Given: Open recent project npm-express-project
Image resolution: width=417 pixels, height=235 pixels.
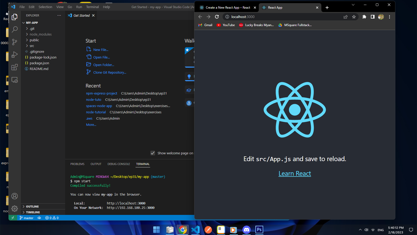Looking at the screenshot, I should click(x=102, y=93).
